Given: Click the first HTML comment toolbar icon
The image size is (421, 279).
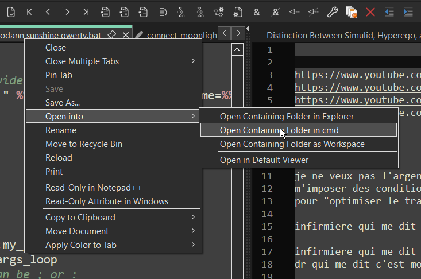Looking at the screenshot, I should pyautogui.click(x=294, y=11).
